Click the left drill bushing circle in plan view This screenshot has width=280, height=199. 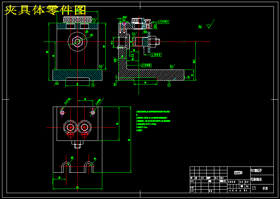pyautogui.click(x=71, y=127)
